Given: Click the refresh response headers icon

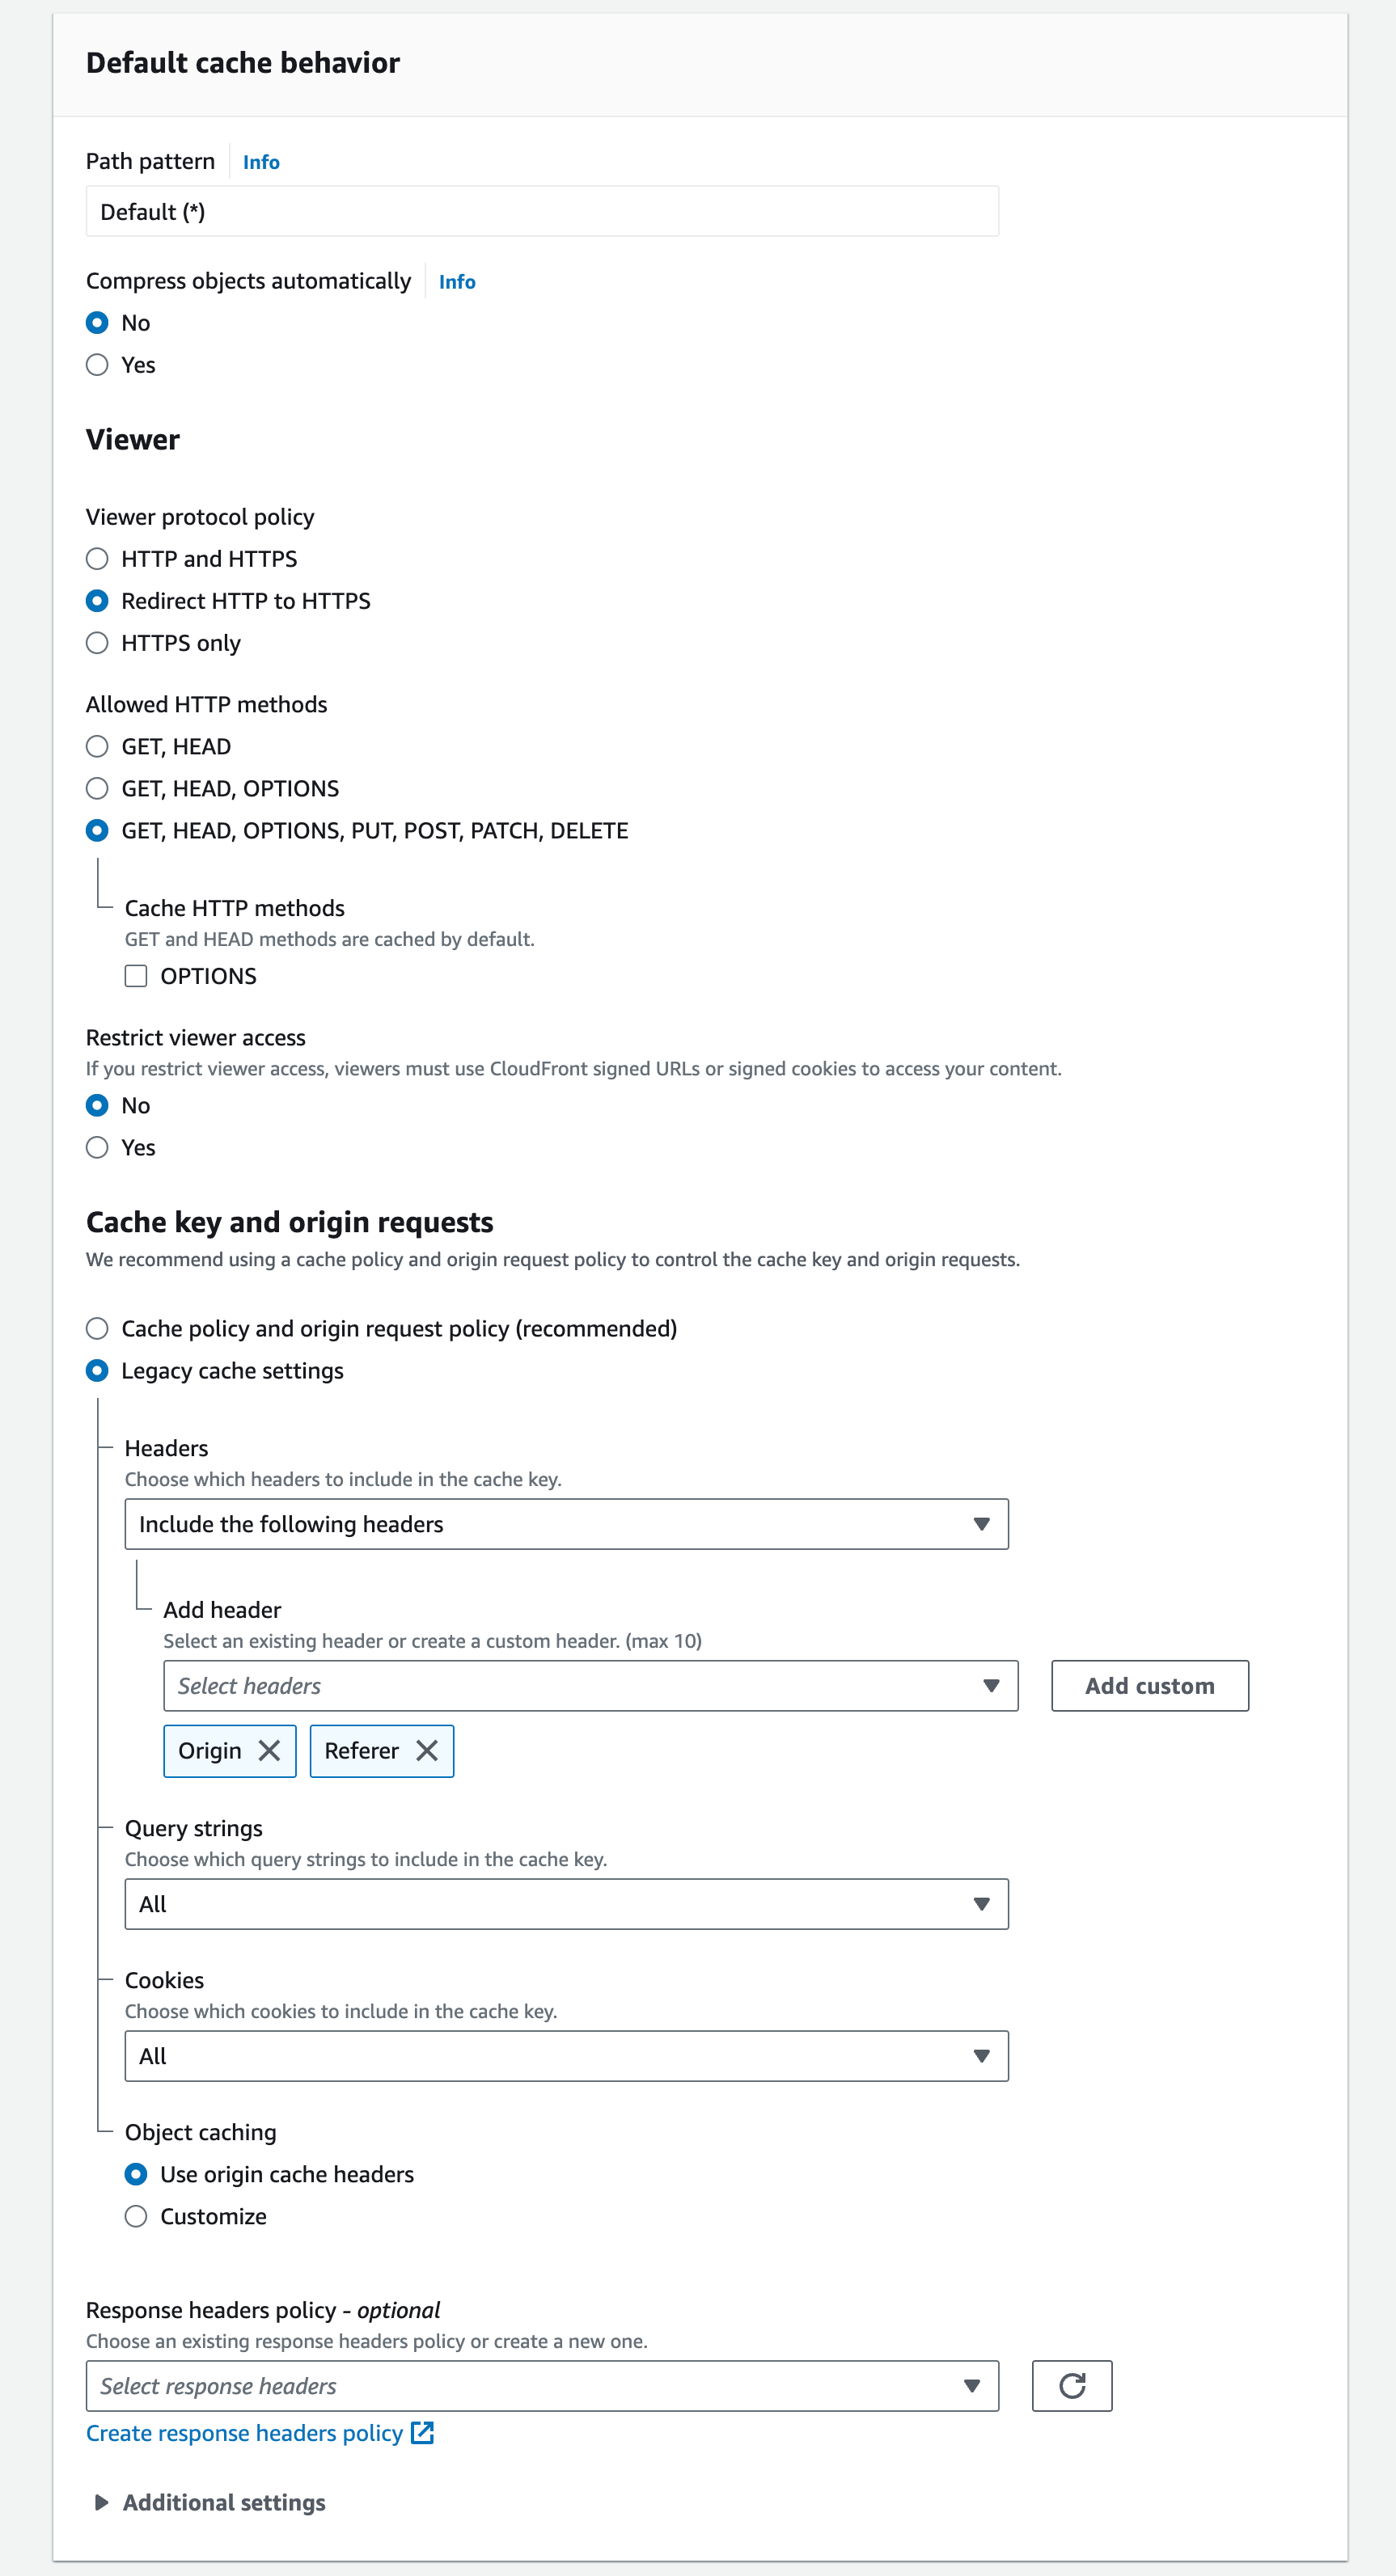Looking at the screenshot, I should 1071,2386.
